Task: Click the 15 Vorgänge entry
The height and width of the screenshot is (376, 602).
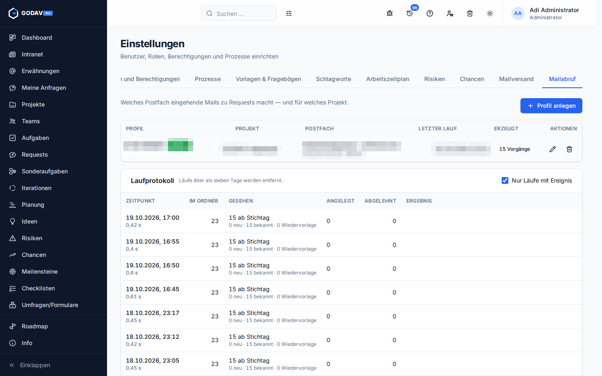Action: [x=515, y=149]
